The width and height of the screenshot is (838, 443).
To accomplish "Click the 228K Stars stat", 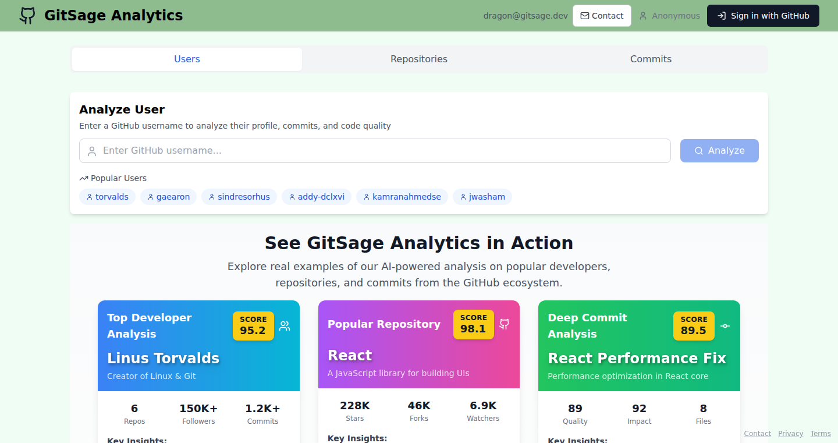I will [355, 411].
